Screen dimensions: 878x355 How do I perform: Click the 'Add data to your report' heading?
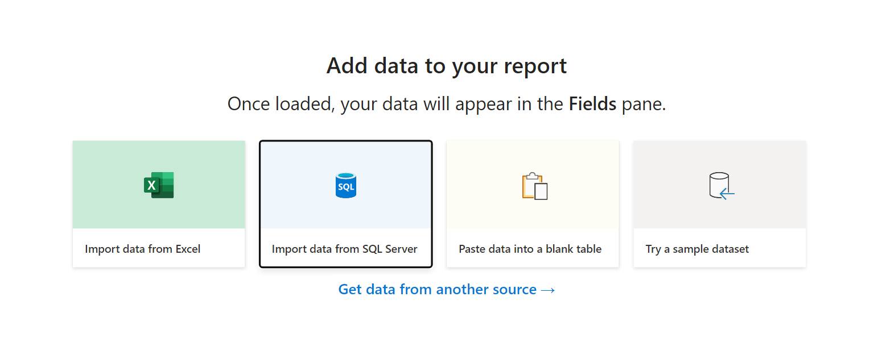click(x=446, y=66)
